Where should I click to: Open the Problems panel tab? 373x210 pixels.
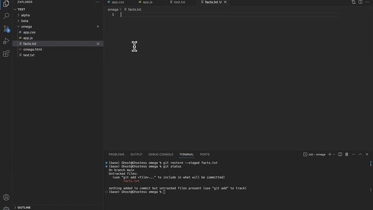coord(117,155)
